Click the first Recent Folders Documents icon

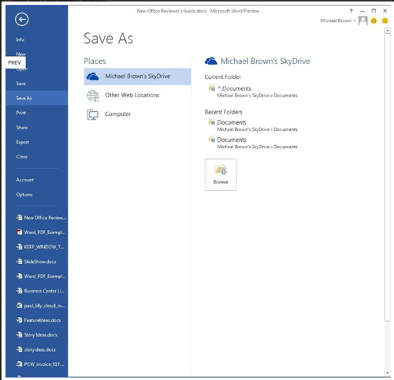pos(212,122)
